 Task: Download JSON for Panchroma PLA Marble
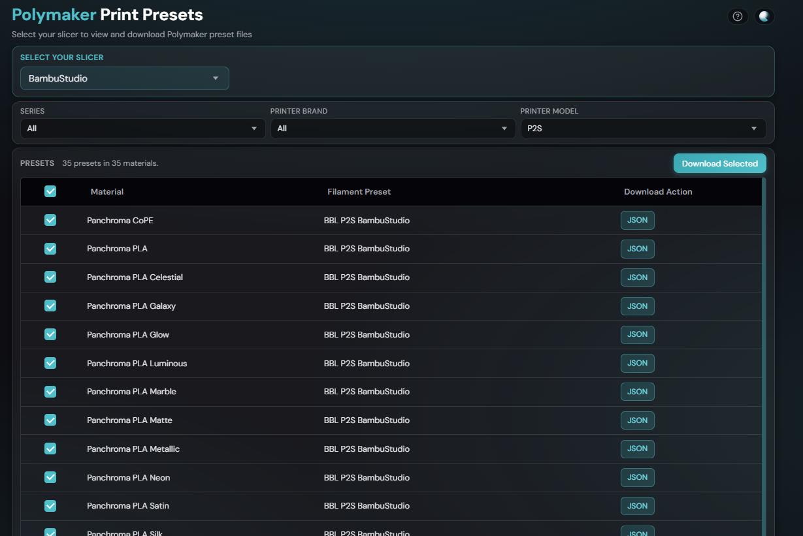point(637,392)
